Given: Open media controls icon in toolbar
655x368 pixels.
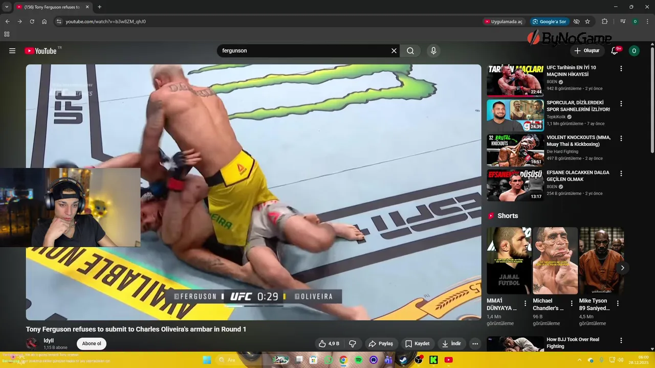Looking at the screenshot, I should 623,21.
